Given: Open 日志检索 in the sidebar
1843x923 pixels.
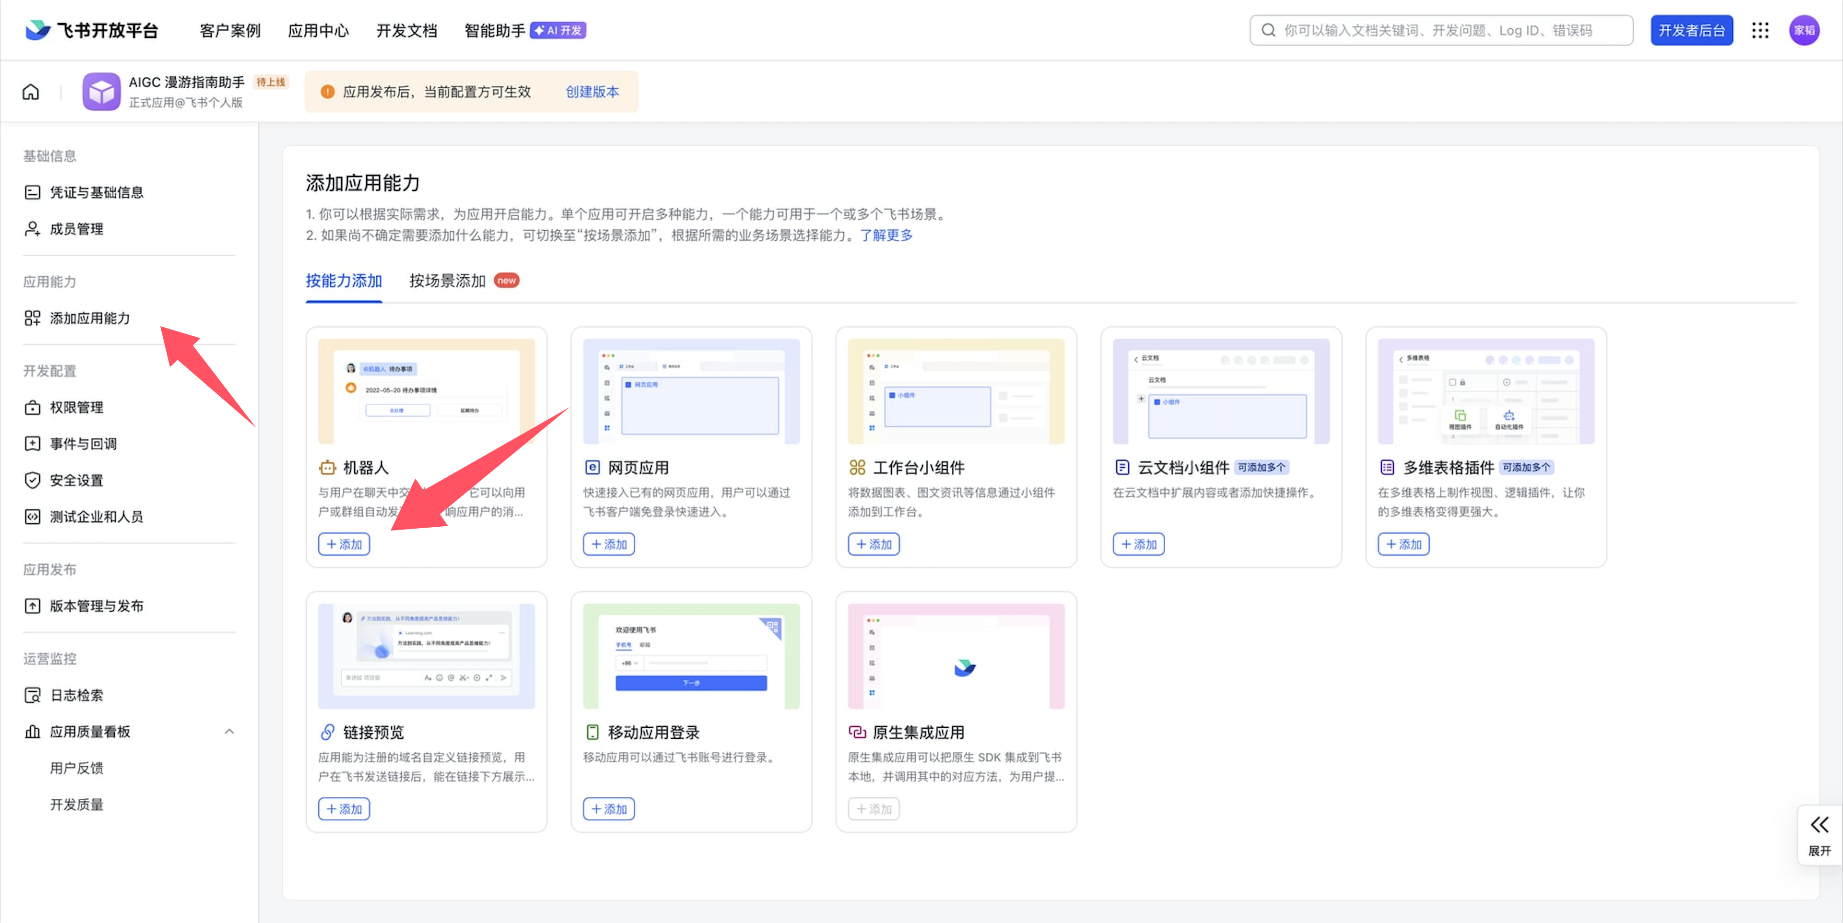Looking at the screenshot, I should coord(76,695).
